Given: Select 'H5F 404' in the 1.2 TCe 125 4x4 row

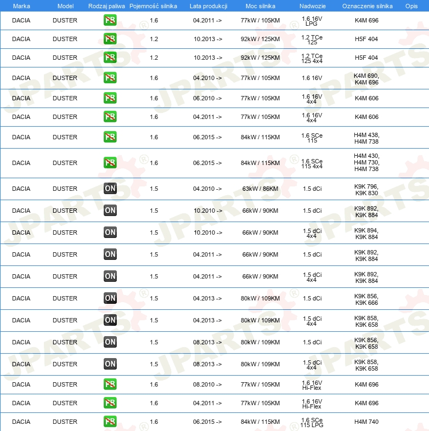Looking at the screenshot, I should click(x=366, y=58).
